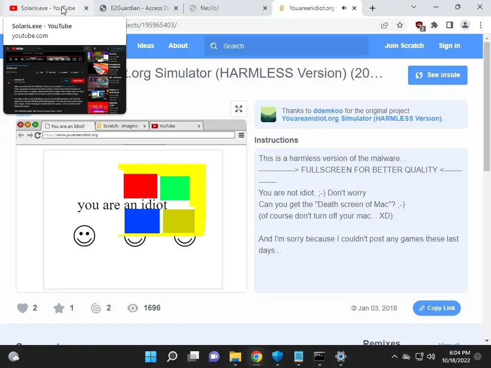
Task: Click the simulated browser back arrow
Action: click(x=21, y=135)
